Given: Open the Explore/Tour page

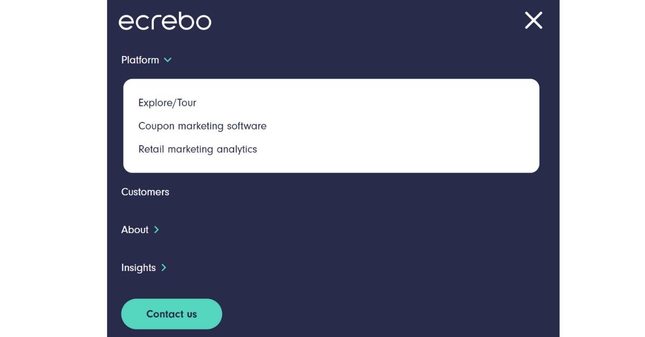Looking at the screenshot, I should [168, 103].
